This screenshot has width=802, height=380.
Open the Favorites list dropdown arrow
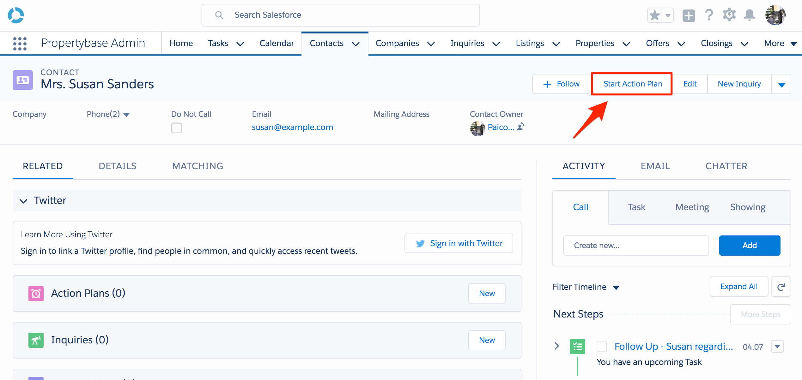[668, 15]
